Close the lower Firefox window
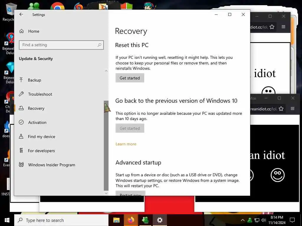302x226 pixels. click(x=293, y=98)
